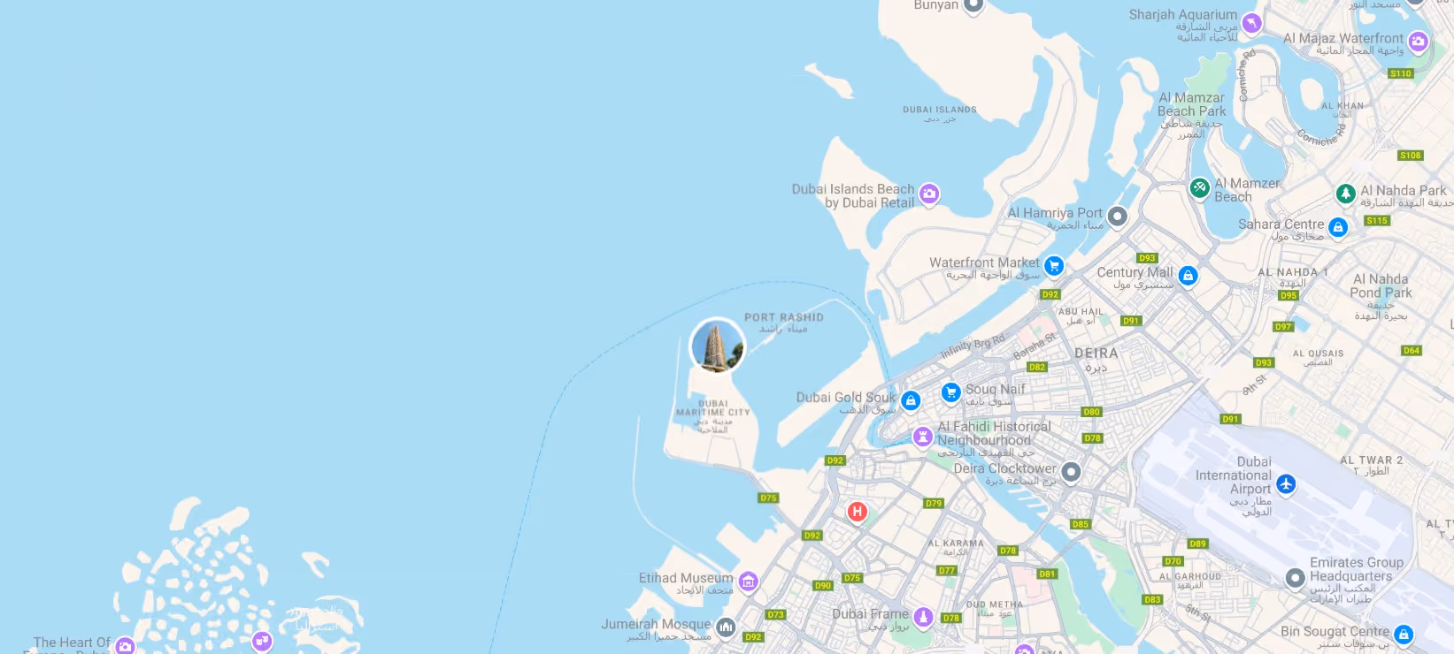Click the Al Fahidi Historical Neighbourhood label

click(994, 433)
